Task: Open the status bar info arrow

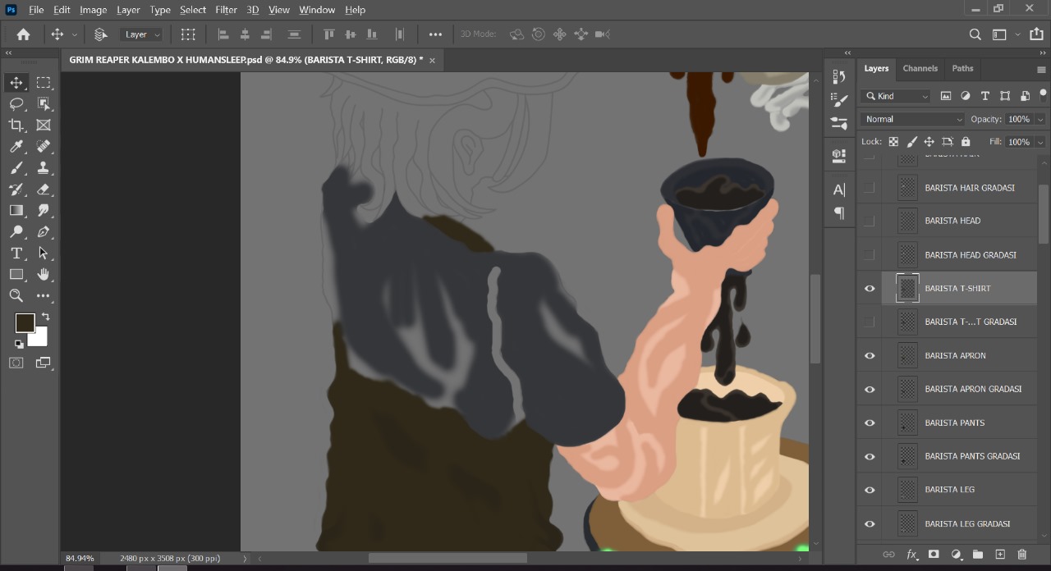Action: click(x=245, y=558)
